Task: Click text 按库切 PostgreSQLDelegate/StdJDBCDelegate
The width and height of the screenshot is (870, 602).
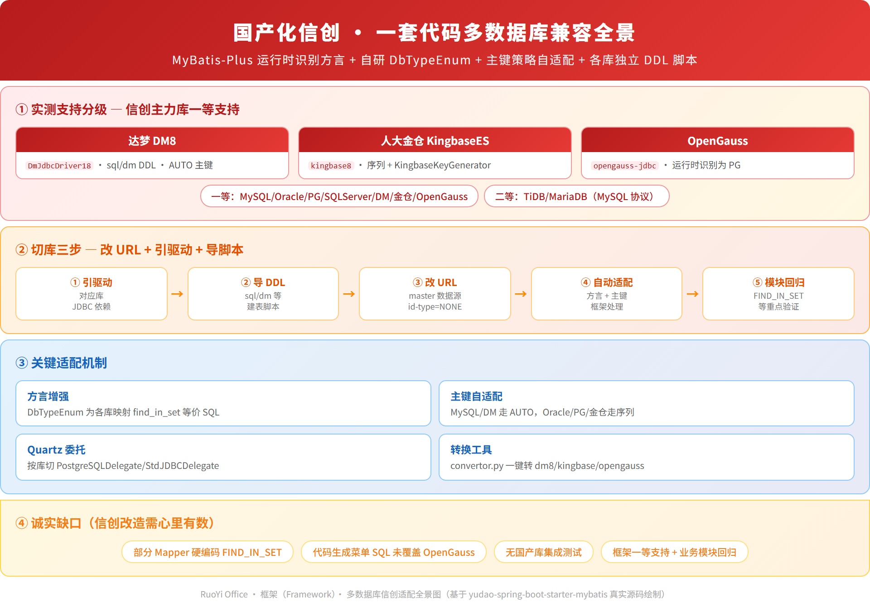Action: tap(123, 466)
